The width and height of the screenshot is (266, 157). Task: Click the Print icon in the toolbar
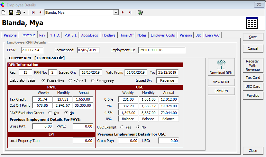pos(18,12)
